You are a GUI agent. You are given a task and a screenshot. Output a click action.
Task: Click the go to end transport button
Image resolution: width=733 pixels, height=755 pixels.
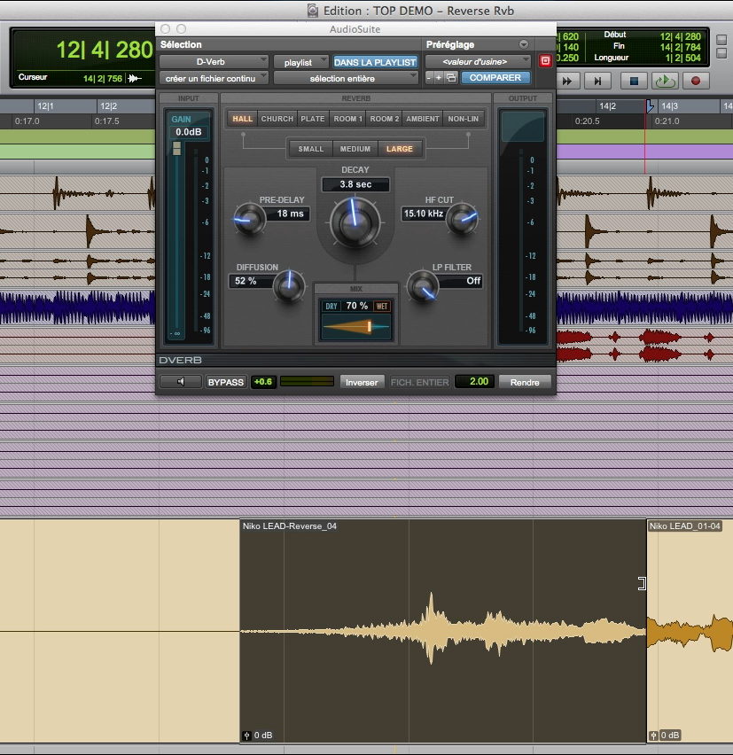[597, 81]
